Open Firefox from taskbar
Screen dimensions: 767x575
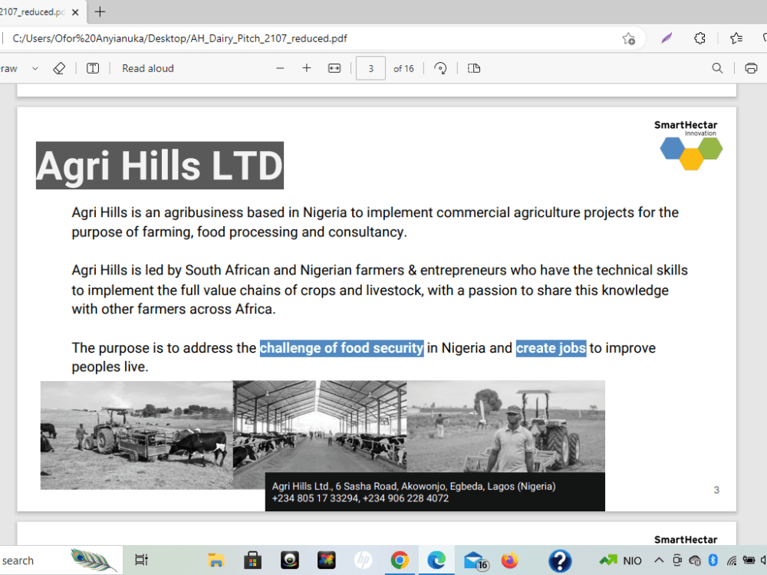click(510, 560)
